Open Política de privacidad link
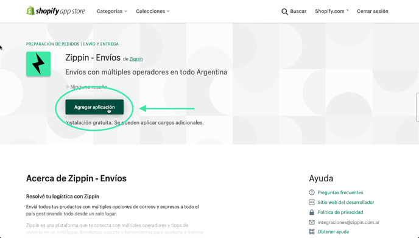419x238 pixels. click(340, 212)
